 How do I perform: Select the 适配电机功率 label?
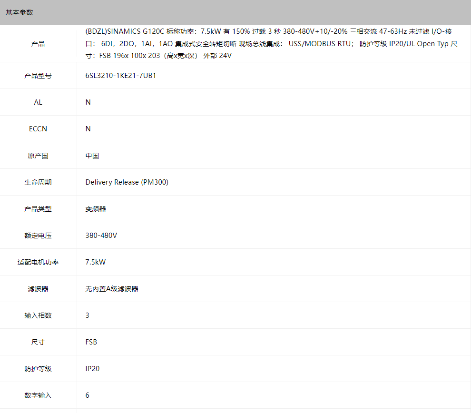tap(38, 262)
